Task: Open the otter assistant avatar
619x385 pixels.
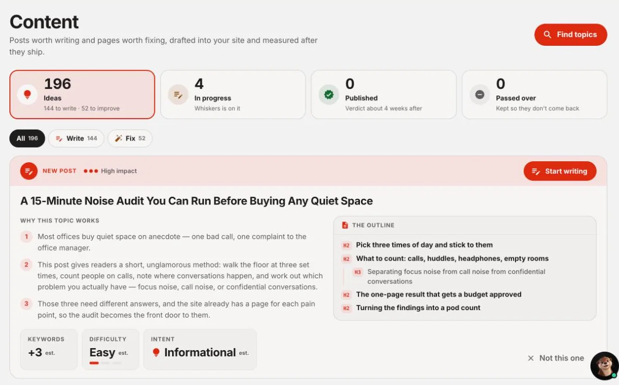Action: point(604,366)
